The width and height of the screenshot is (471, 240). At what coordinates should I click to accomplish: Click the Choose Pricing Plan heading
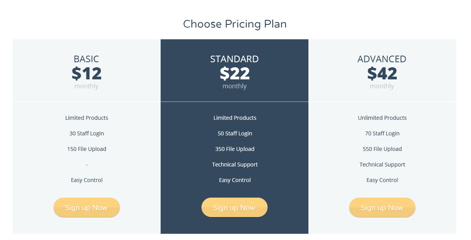(235, 24)
